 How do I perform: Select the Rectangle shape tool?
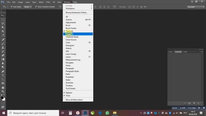click(3, 83)
